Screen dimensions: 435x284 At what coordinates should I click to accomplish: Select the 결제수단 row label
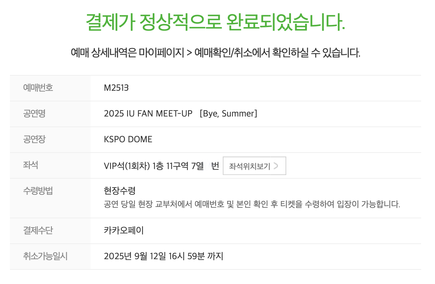pyautogui.click(x=38, y=231)
